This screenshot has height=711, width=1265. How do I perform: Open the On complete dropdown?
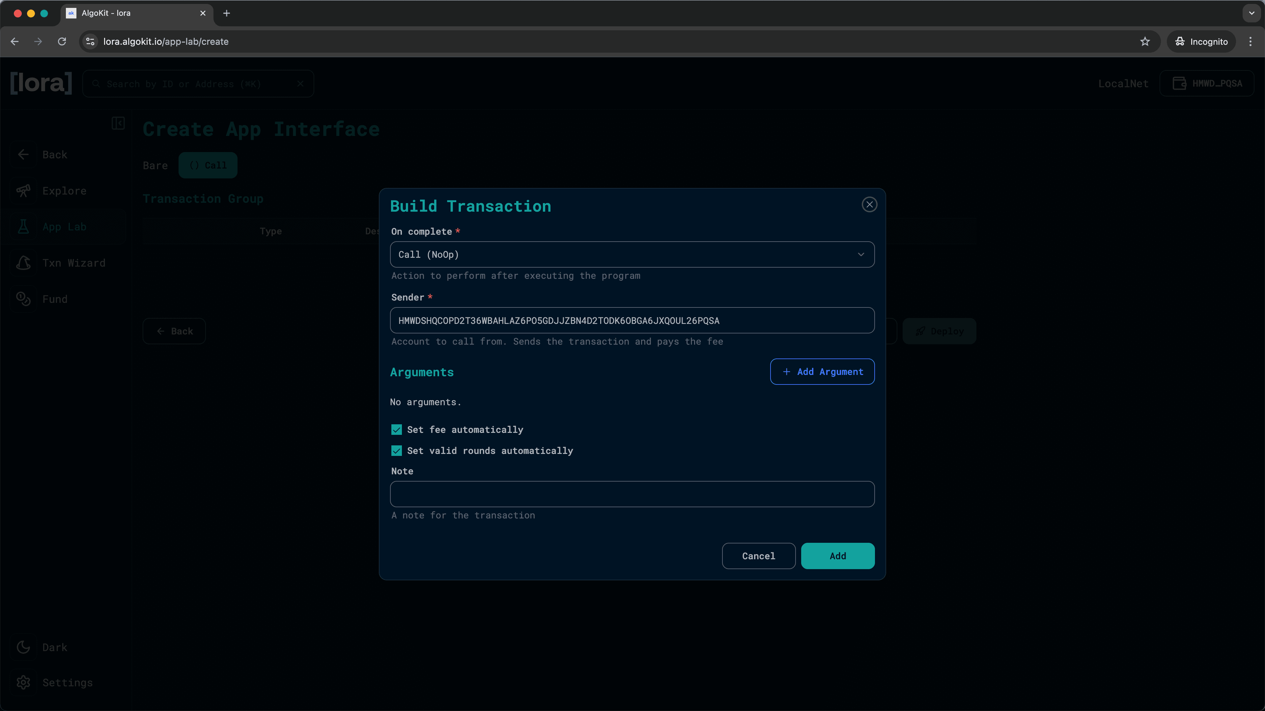(632, 254)
